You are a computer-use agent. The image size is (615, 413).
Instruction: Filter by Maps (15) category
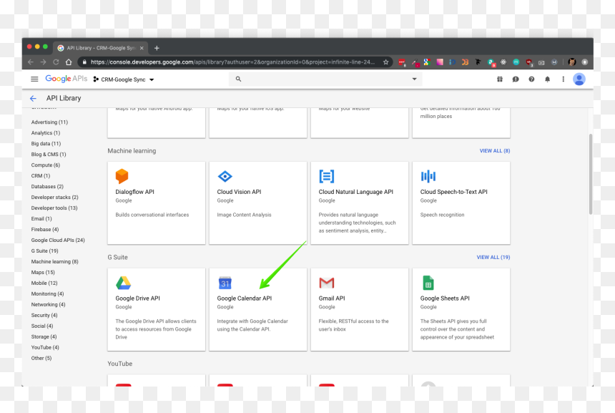[x=43, y=273]
